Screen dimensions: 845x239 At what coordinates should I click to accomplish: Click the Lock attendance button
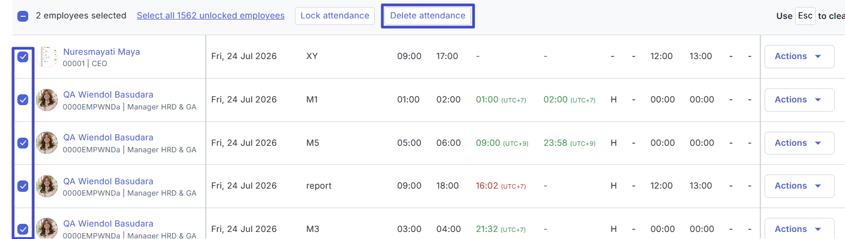coord(335,16)
